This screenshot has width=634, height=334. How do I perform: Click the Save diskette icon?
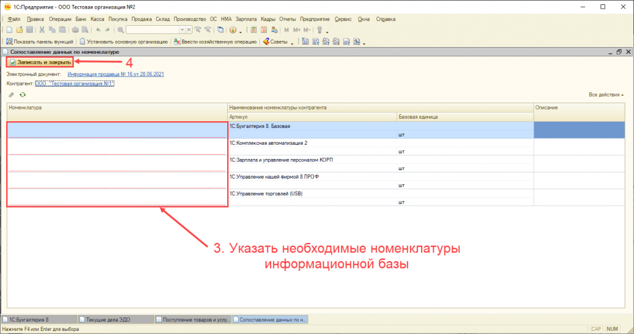pos(30,30)
